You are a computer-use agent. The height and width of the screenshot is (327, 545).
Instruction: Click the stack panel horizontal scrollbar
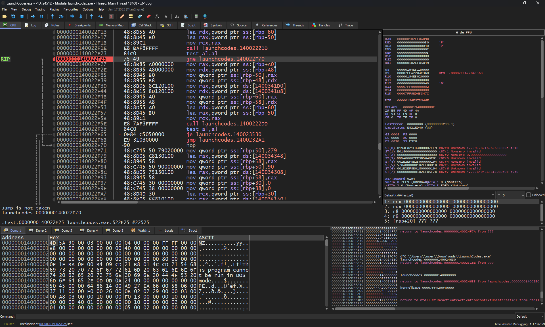pyautogui.click(x=365, y=309)
